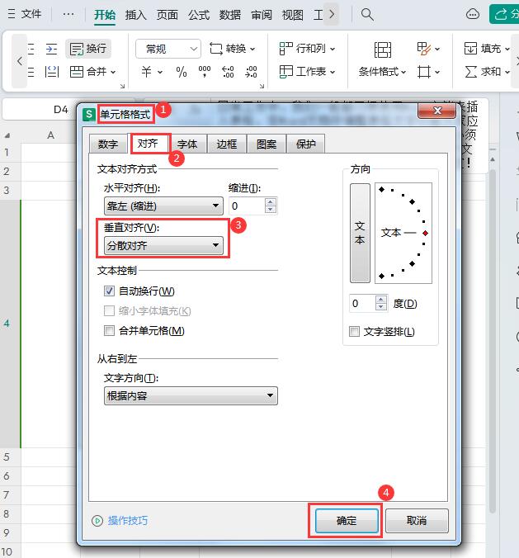Check the 文字竖排 option
Screen dimensions: 519x558
pyautogui.click(x=354, y=332)
